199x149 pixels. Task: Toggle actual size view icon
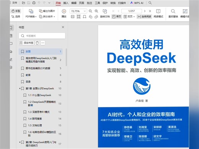point(72,17)
